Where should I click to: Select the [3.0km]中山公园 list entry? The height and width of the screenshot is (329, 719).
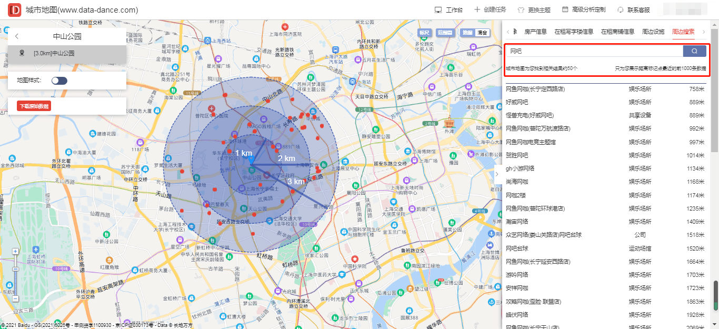tap(67, 54)
